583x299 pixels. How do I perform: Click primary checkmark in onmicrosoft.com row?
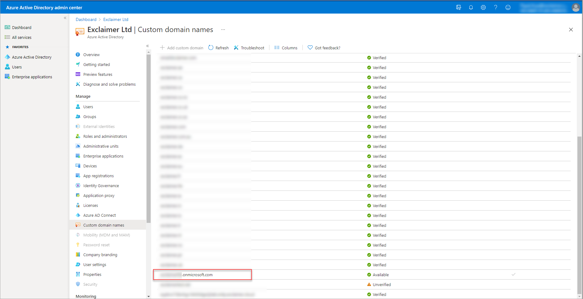tap(514, 274)
